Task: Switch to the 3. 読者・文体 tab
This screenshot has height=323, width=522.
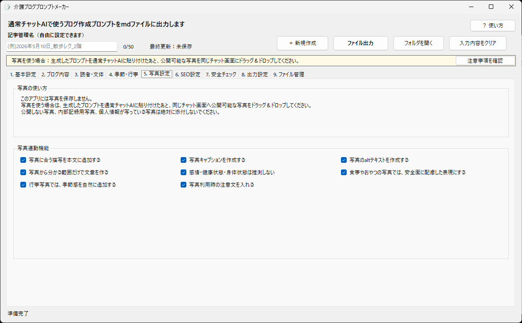Action: [x=89, y=75]
